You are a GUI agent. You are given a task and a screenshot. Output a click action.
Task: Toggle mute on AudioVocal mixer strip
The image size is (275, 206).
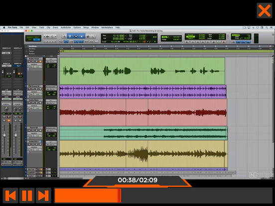(x=8, y=120)
